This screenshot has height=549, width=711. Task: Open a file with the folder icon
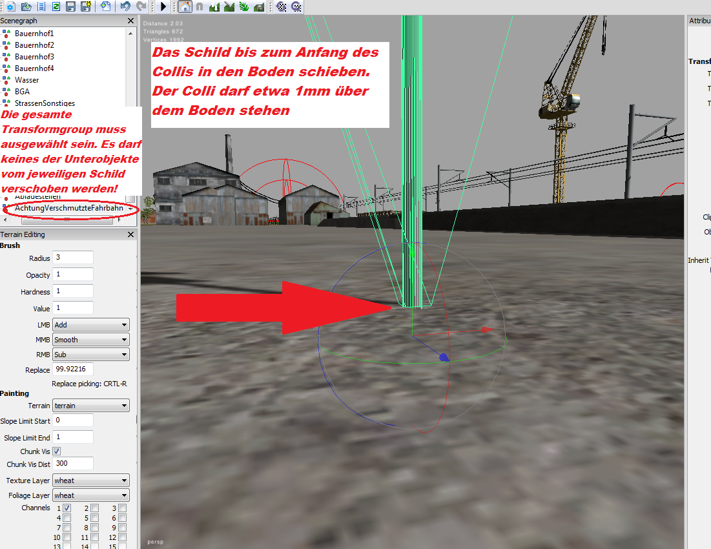pyautogui.click(x=26, y=6)
